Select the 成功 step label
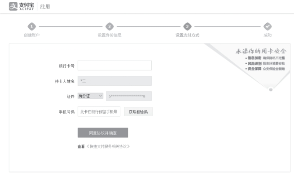 (268, 35)
